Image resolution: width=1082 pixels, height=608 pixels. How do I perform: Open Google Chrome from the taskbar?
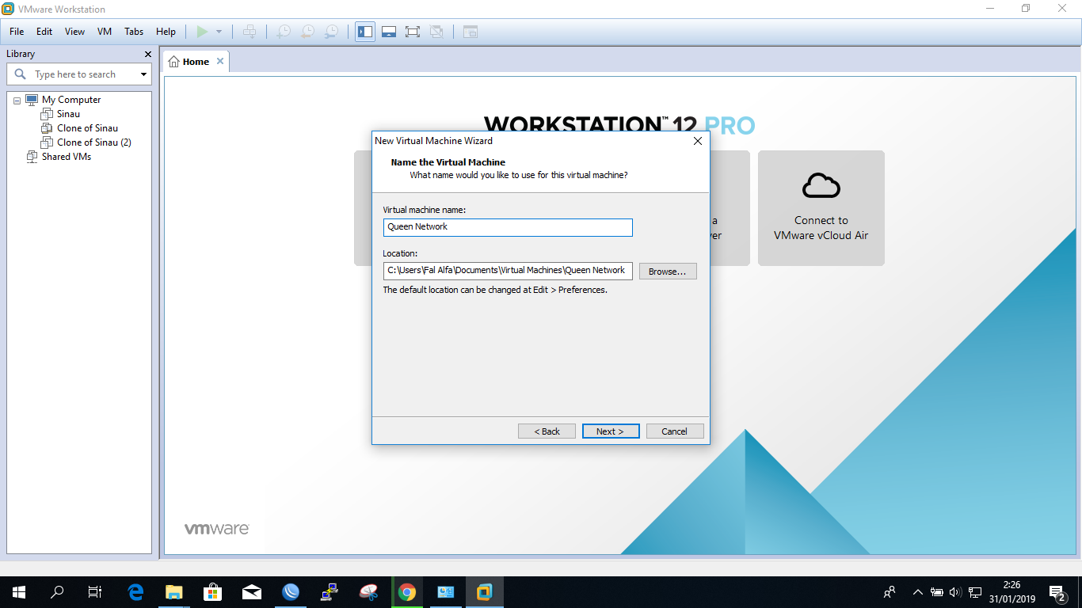407,592
